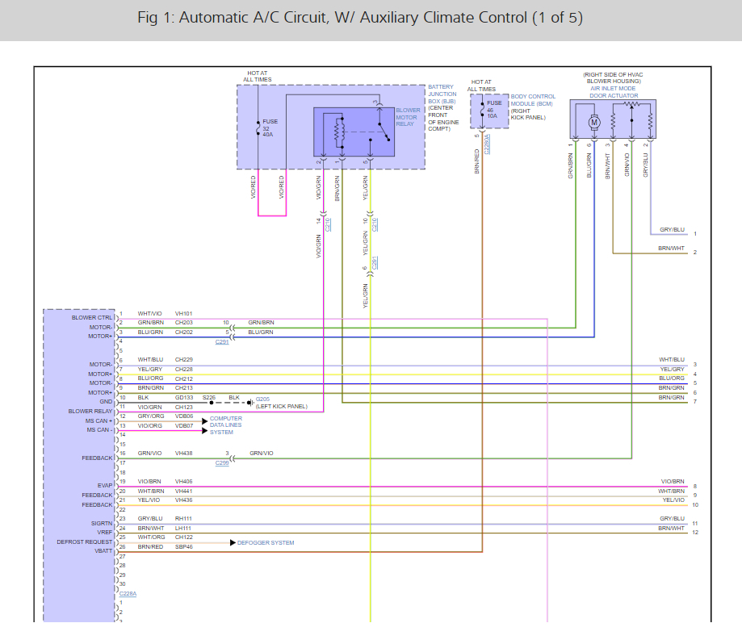
Task: Select the circuit code CH122
Action: coord(183,537)
